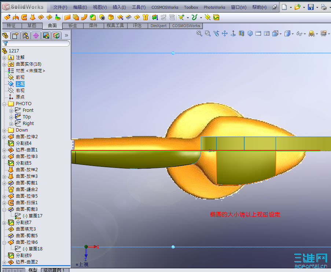Switch to the 运动算例 1 tab
Viewport: 331px width, 272px height.
(55, 270)
